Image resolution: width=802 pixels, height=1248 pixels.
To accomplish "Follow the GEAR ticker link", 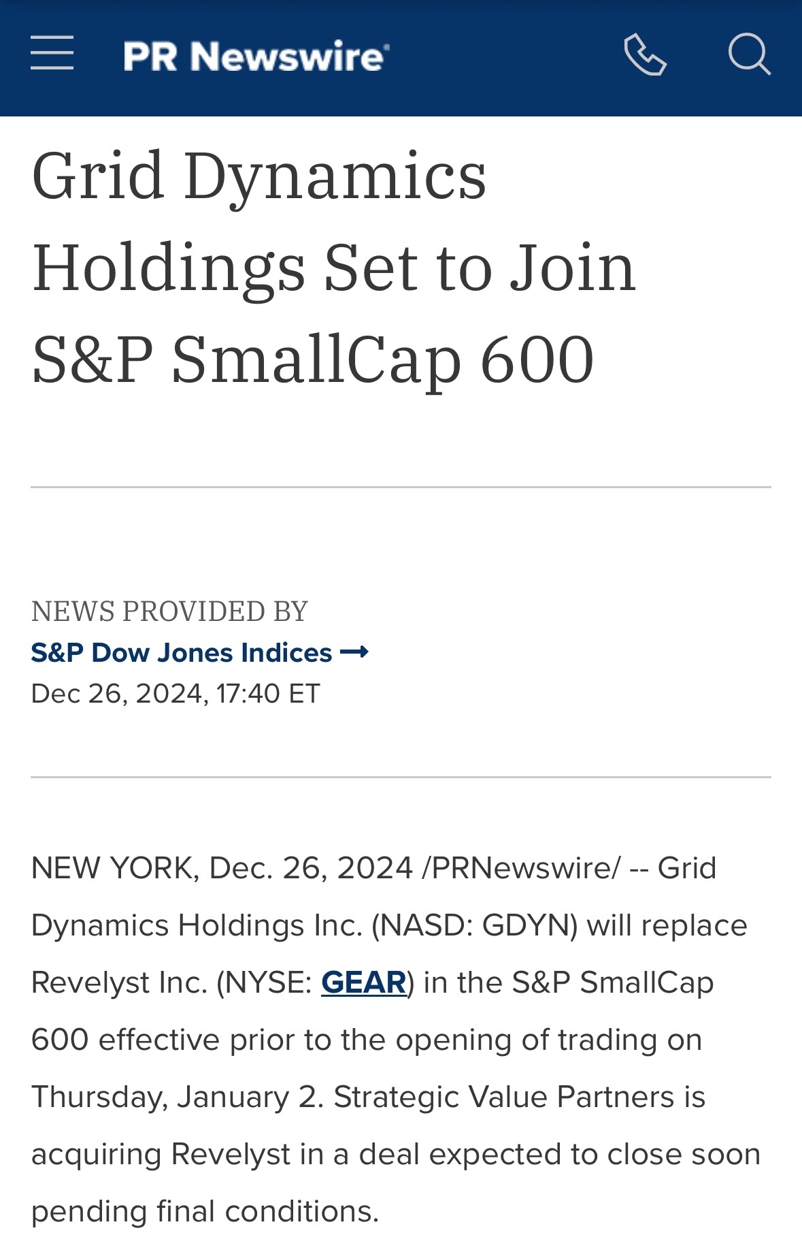I will pos(364,982).
